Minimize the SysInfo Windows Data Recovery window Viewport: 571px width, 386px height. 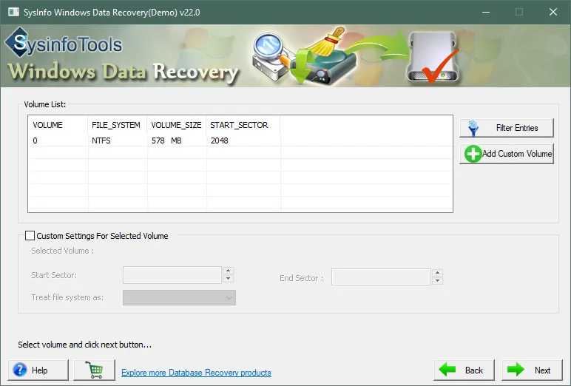coord(486,12)
